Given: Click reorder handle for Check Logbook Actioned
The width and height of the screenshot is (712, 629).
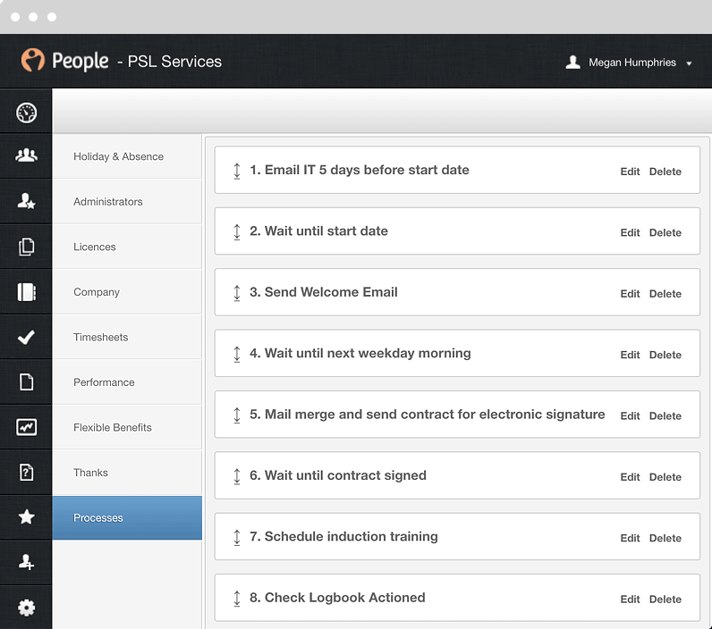Looking at the screenshot, I should pyautogui.click(x=236, y=598).
